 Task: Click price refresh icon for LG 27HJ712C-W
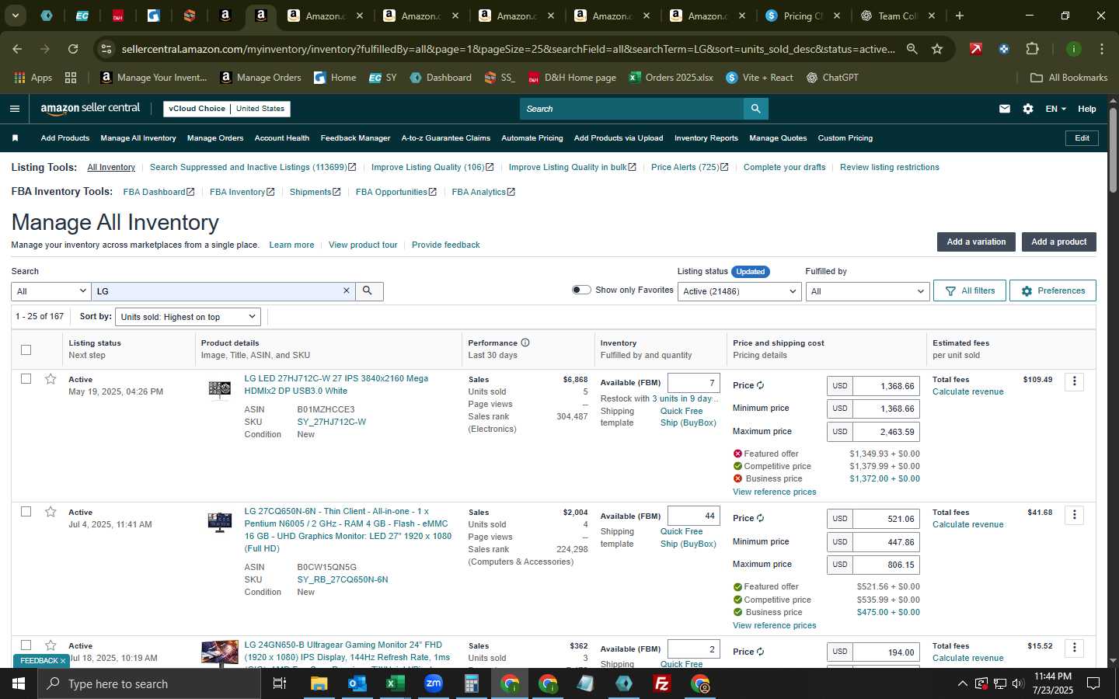pos(760,386)
